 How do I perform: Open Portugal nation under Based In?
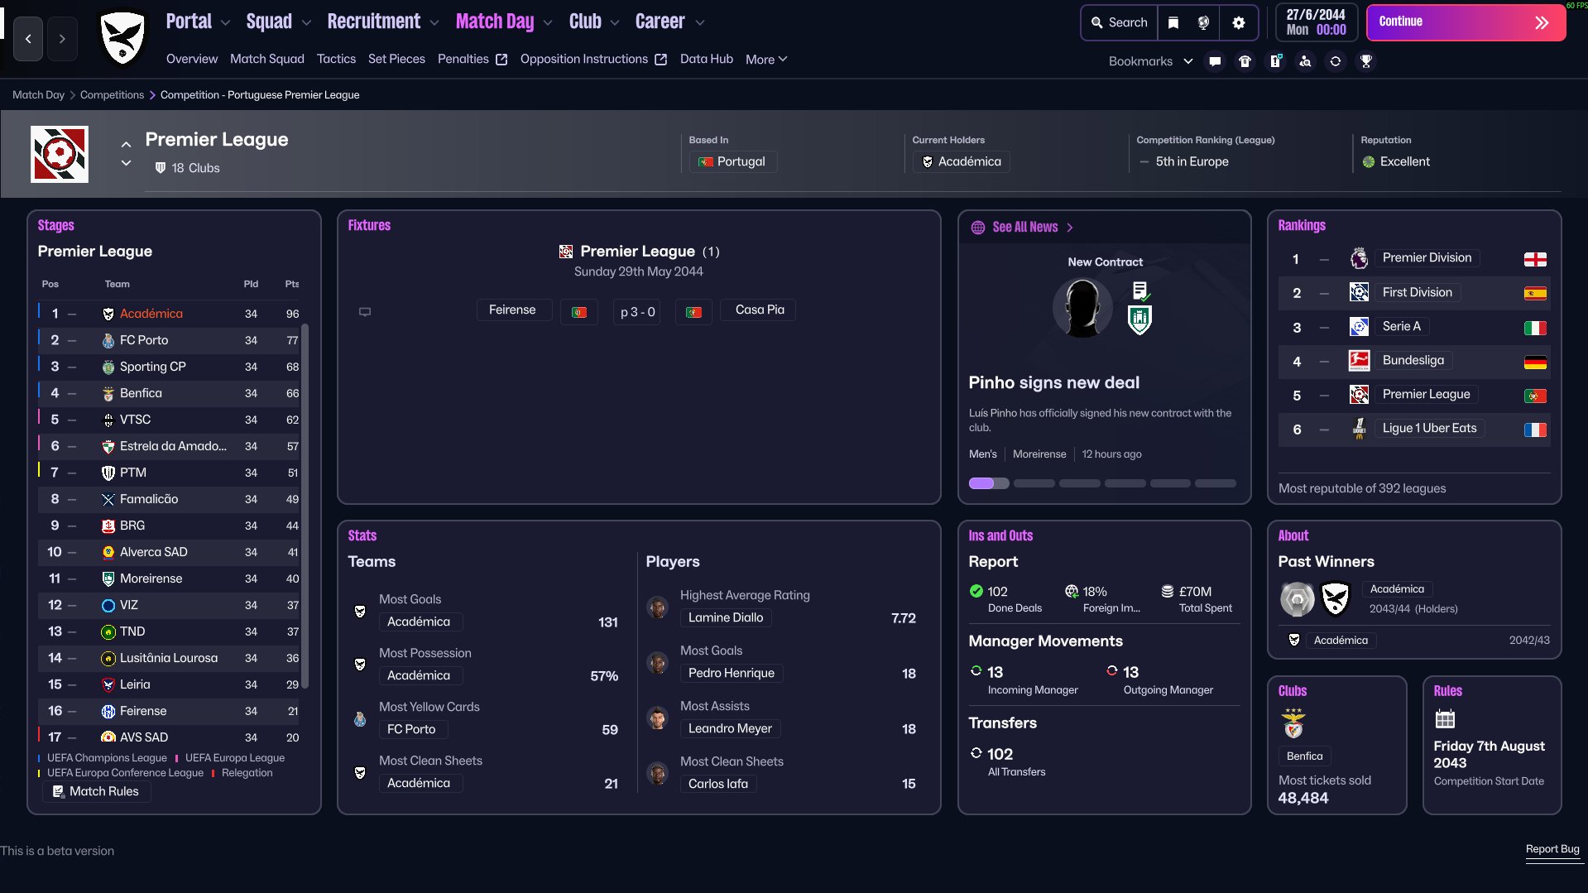click(x=732, y=161)
